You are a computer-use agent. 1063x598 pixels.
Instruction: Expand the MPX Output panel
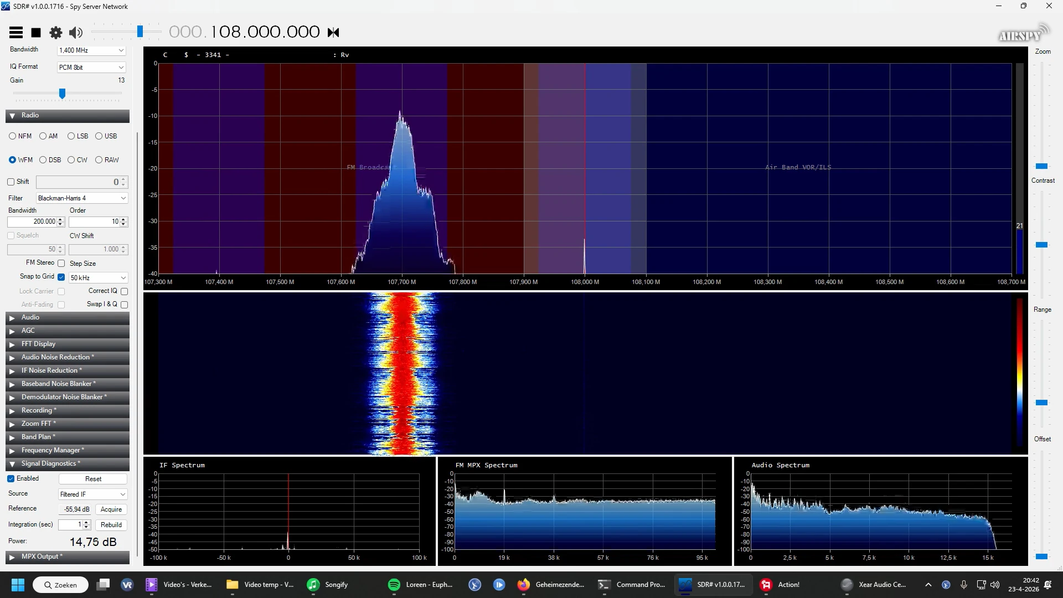pos(12,557)
